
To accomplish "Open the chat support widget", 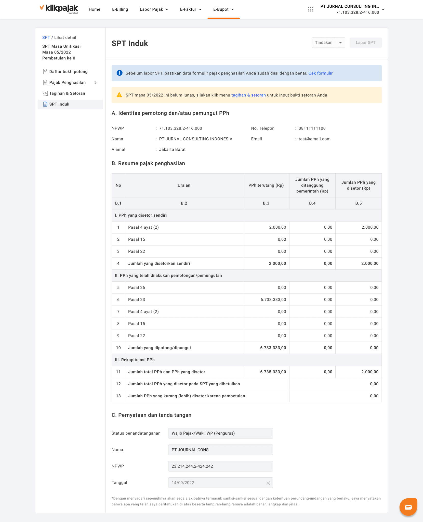I will click(x=408, y=507).
